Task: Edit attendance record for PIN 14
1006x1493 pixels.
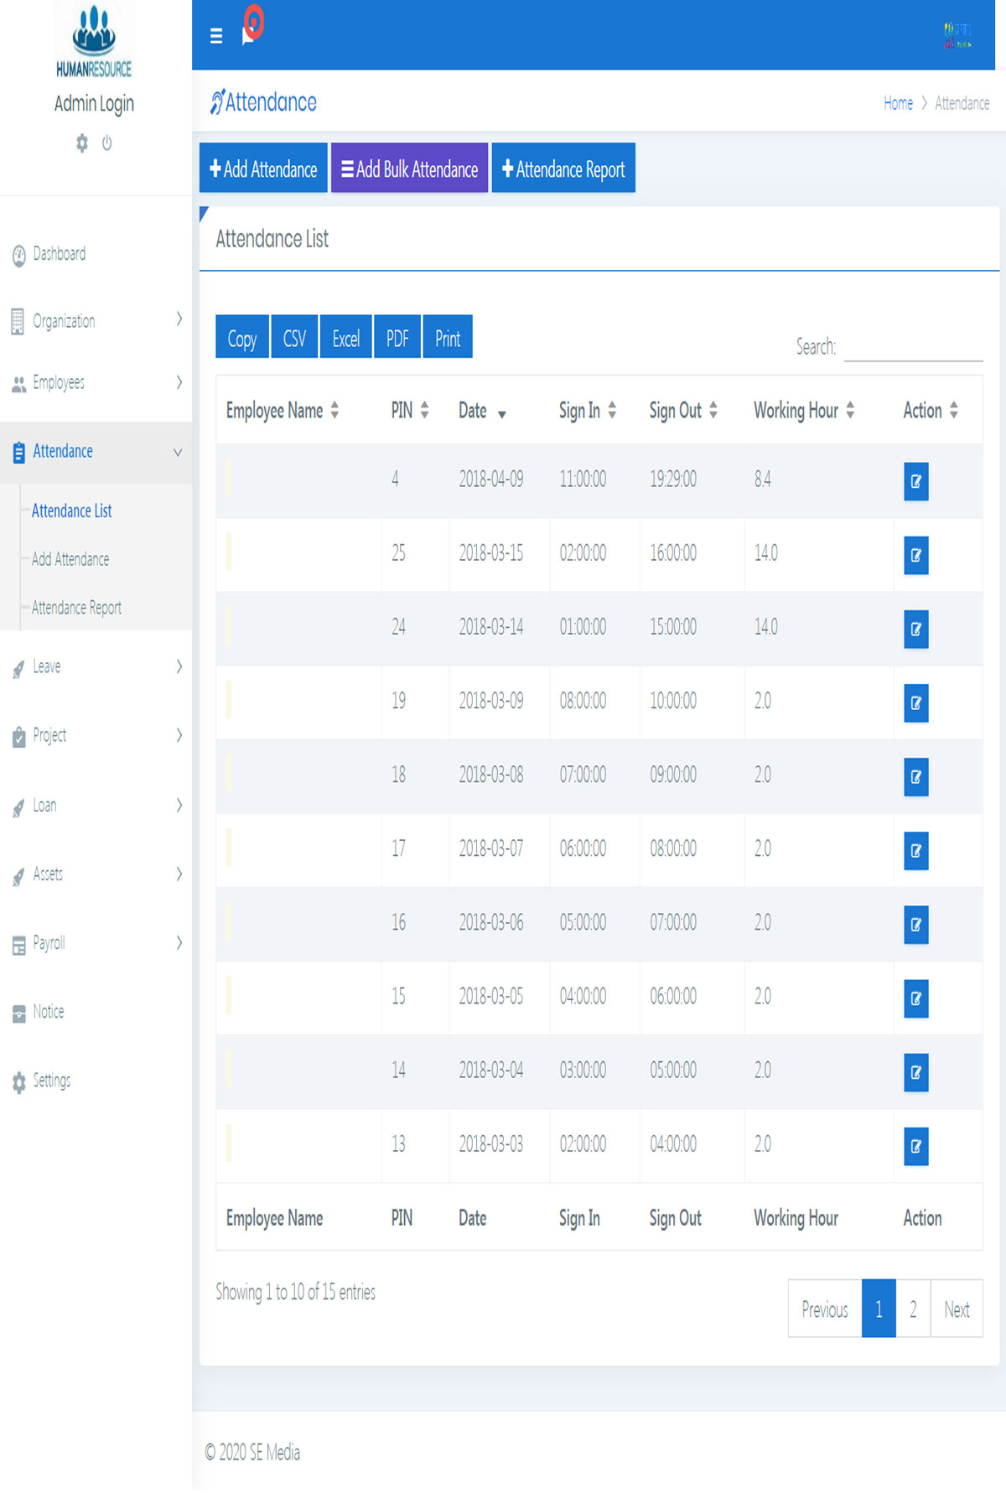Action: coord(915,1072)
